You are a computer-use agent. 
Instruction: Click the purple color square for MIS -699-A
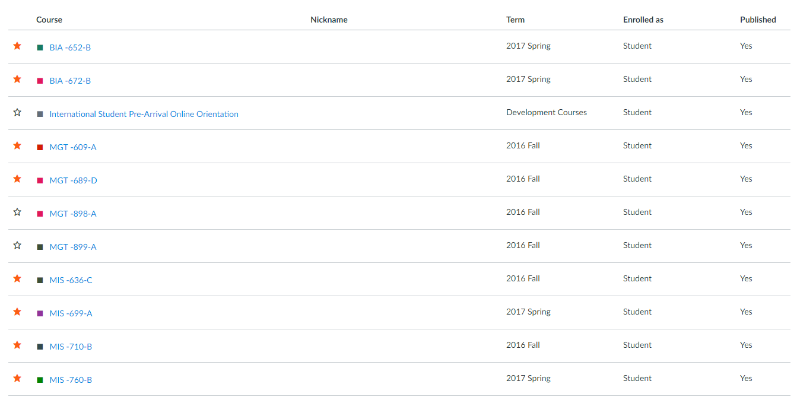40,313
